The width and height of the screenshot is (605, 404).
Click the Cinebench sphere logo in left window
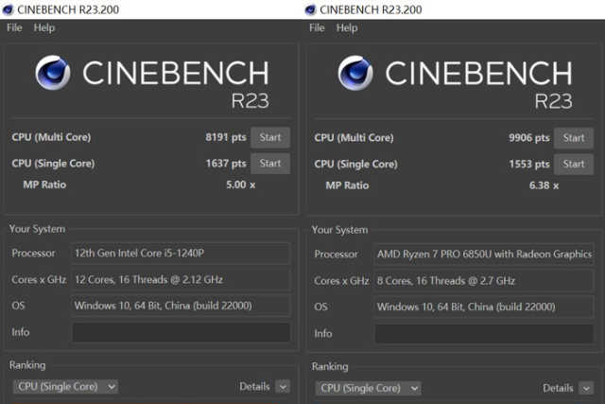[53, 73]
